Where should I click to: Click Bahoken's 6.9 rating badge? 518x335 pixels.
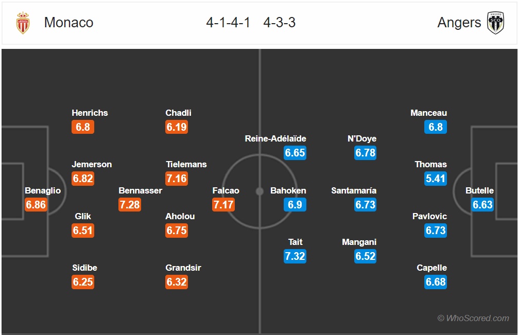click(x=295, y=205)
